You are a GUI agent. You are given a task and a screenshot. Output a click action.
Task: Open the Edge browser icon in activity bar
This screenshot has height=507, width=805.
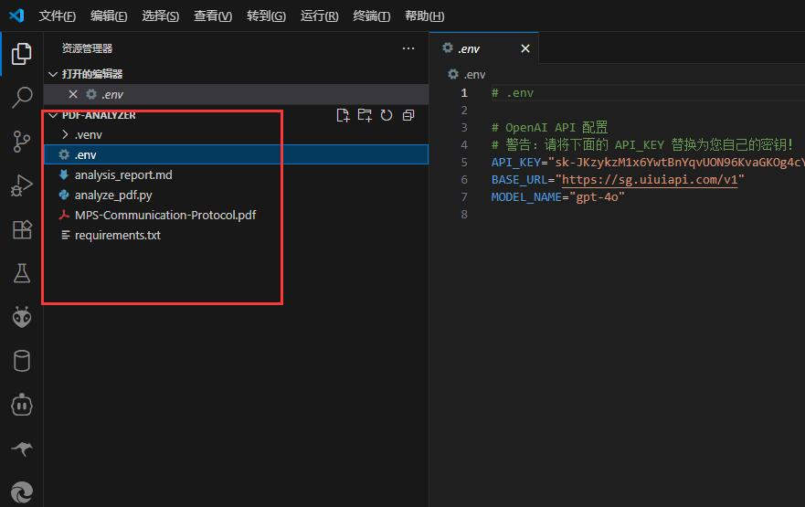22,492
